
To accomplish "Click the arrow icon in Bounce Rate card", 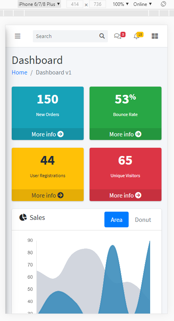I will pos(138,134).
